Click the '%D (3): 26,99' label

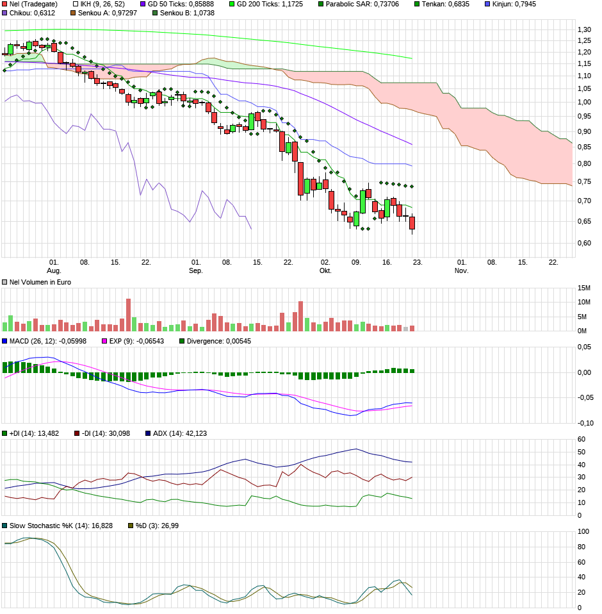tap(158, 526)
